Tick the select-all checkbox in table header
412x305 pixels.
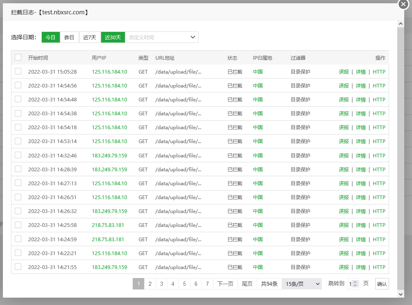coord(18,57)
